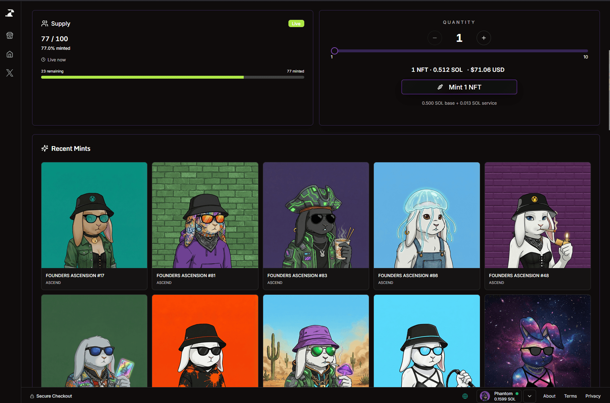610x403 pixels.
Task: Open the X (Twitter) icon in the sidebar
Action: coord(10,73)
